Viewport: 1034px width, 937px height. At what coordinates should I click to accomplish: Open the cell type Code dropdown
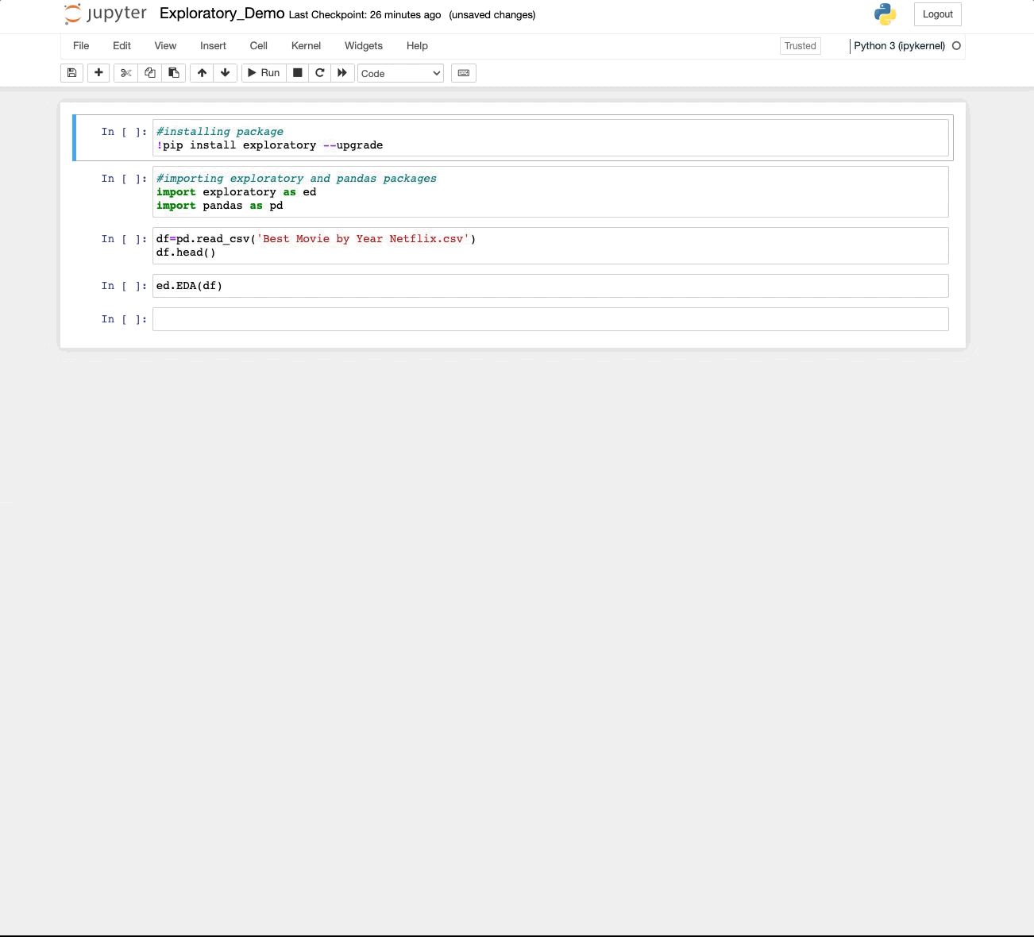[x=400, y=73]
